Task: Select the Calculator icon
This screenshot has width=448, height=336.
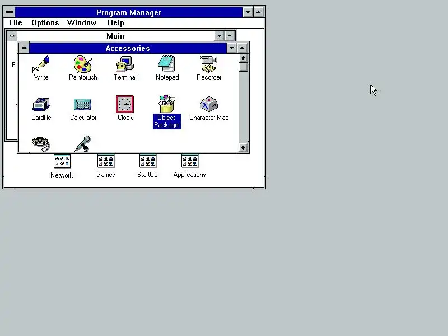Action: pos(83,104)
